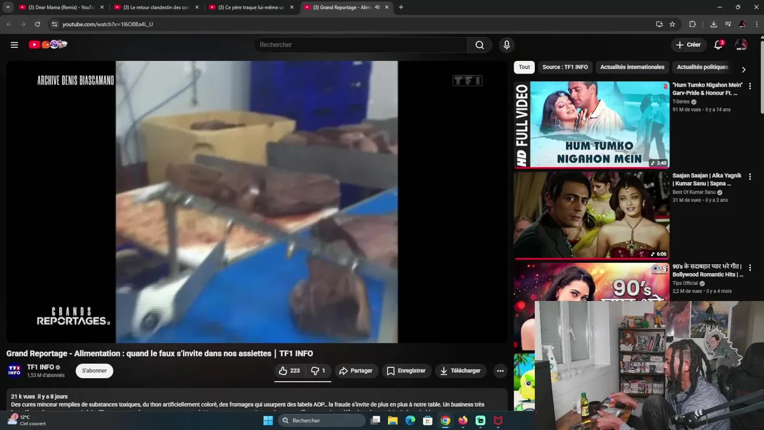Expand the video description text
The height and width of the screenshot is (430, 764).
(x=257, y=403)
